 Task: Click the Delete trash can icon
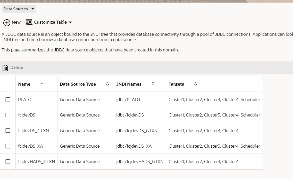tap(5, 68)
